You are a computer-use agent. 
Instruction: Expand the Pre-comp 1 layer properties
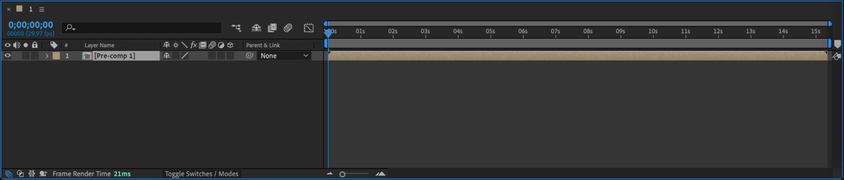(46, 56)
